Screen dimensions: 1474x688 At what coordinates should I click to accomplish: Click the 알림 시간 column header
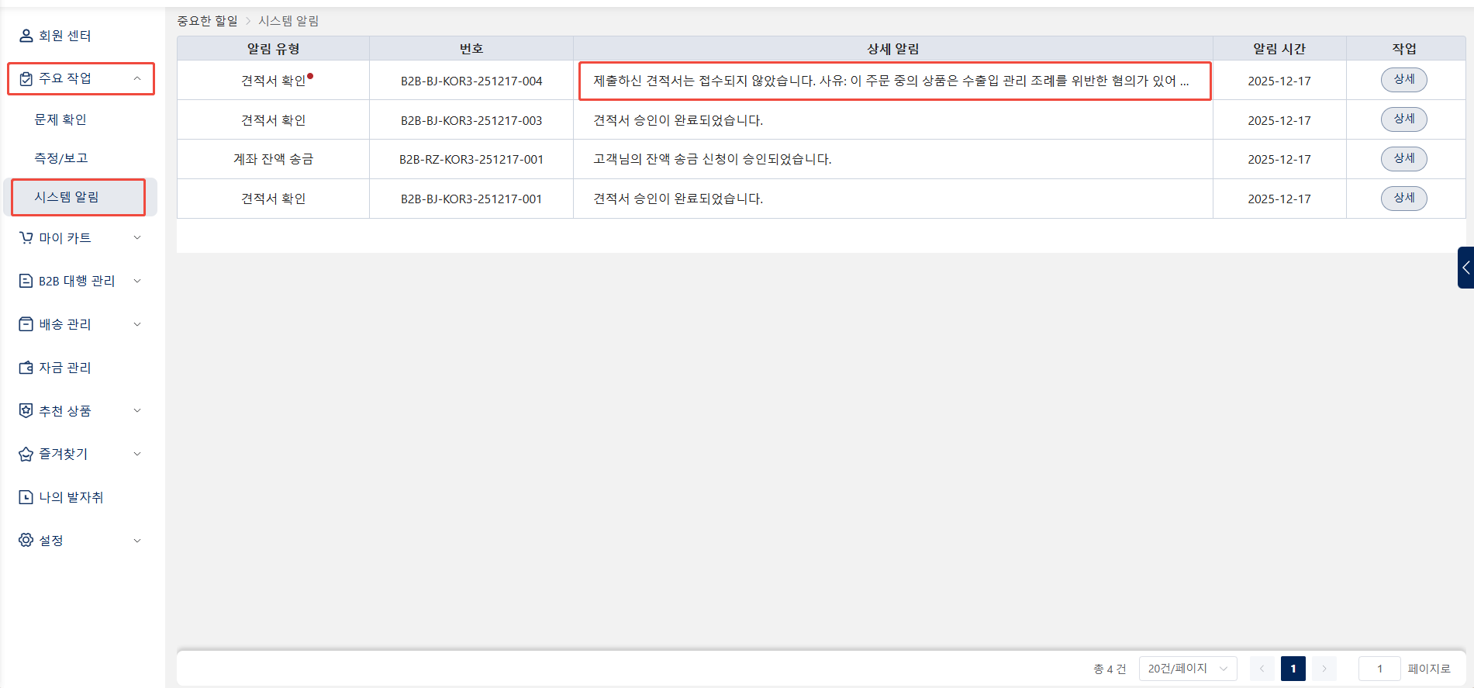click(x=1279, y=49)
